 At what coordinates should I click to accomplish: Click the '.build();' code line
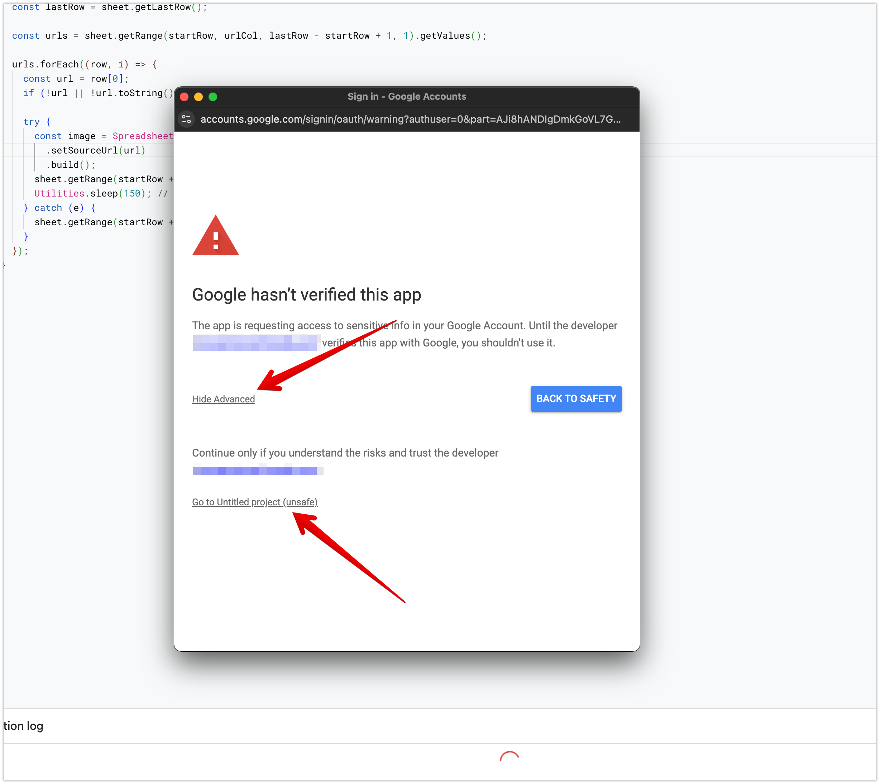(70, 165)
